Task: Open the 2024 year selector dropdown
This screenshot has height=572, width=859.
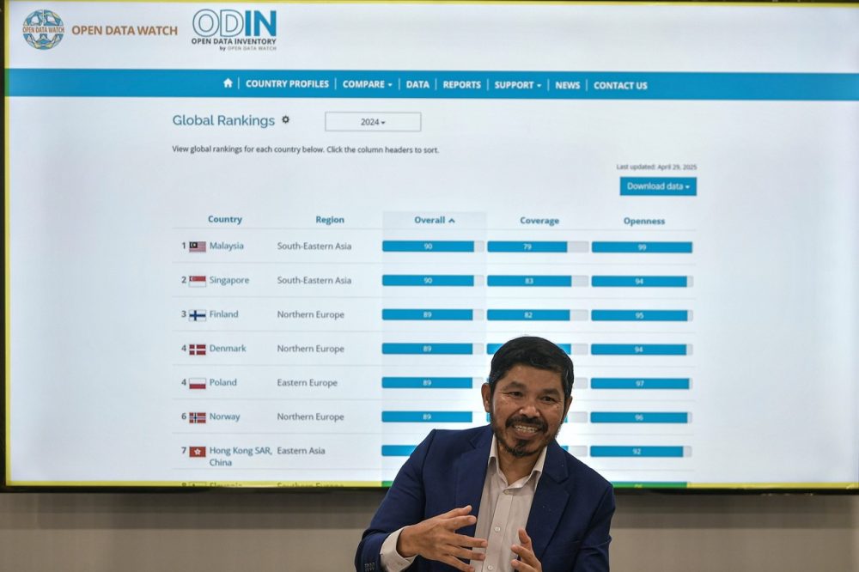Action: coord(373,122)
